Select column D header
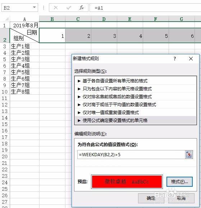The image size is (201, 208). click(104, 19)
